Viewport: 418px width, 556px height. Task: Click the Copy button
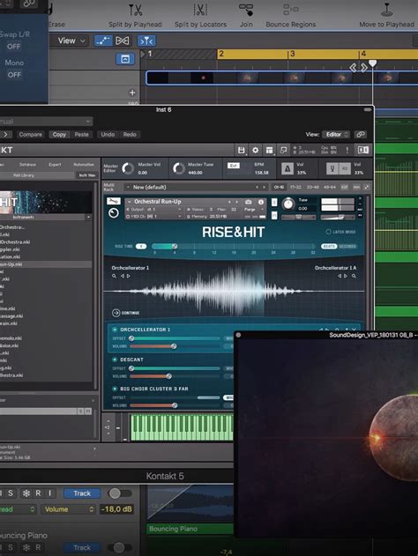59,135
